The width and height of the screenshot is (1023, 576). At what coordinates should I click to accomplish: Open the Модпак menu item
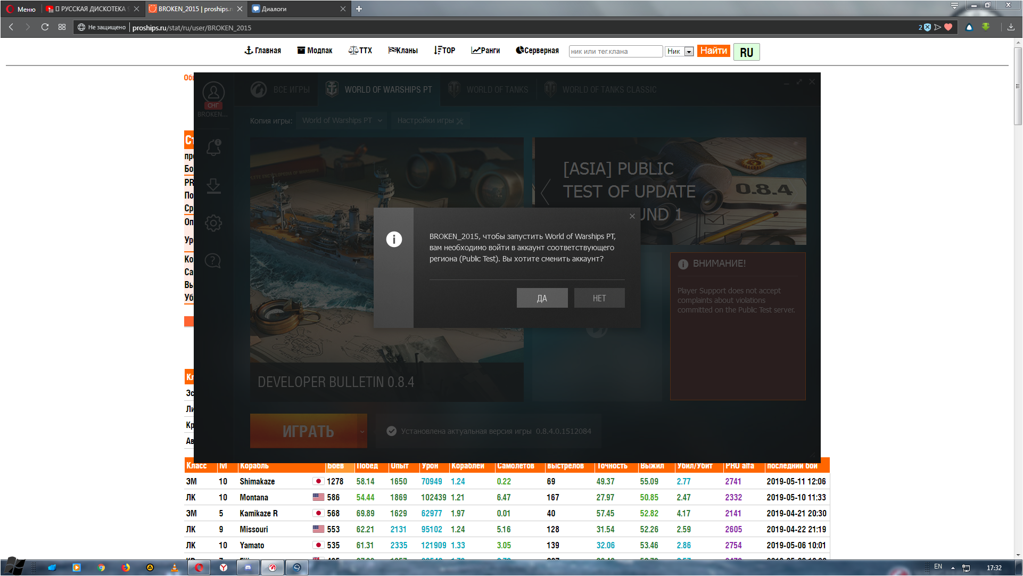click(x=315, y=51)
